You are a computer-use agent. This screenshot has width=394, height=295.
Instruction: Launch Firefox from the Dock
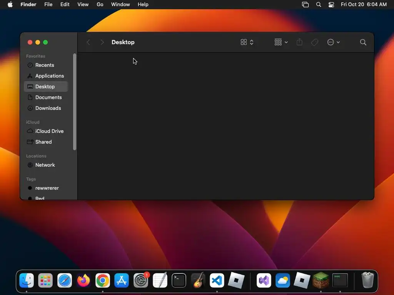[x=83, y=280]
